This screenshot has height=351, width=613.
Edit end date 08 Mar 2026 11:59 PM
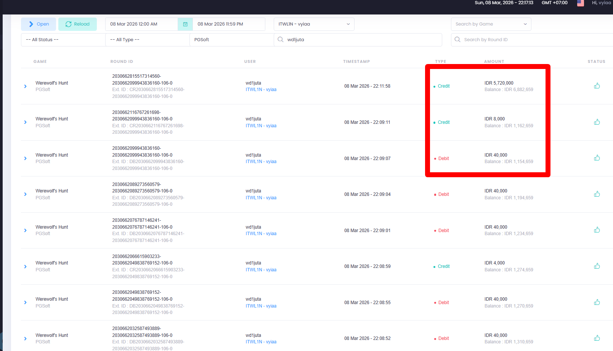(229, 24)
